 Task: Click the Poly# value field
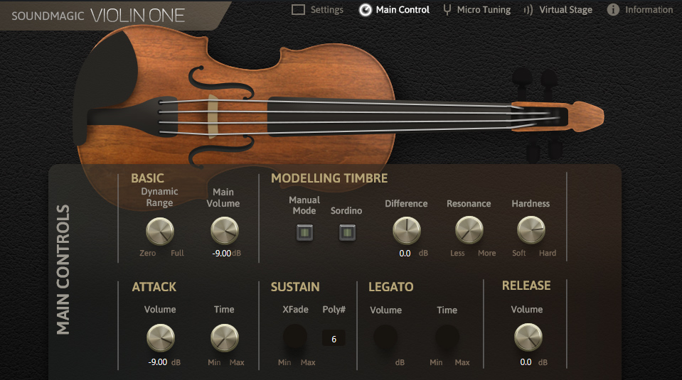pos(334,339)
